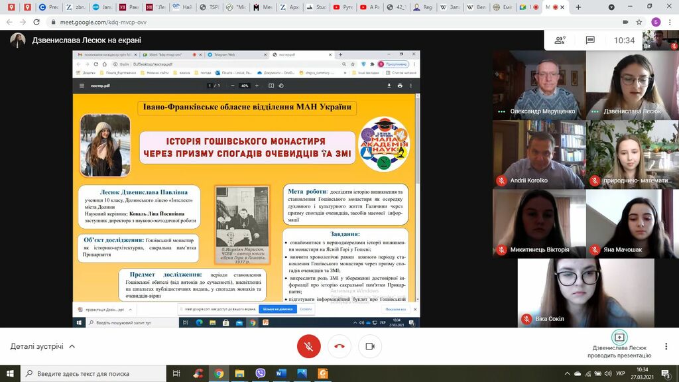Screen dimensions: 679x382
Task: Open Viber from the Windows taskbar
Action: point(260,373)
